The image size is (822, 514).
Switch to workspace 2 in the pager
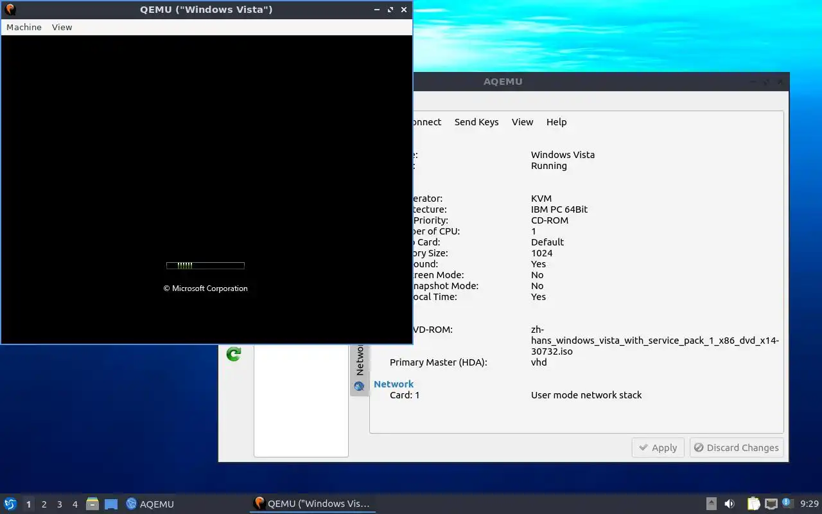(x=44, y=504)
